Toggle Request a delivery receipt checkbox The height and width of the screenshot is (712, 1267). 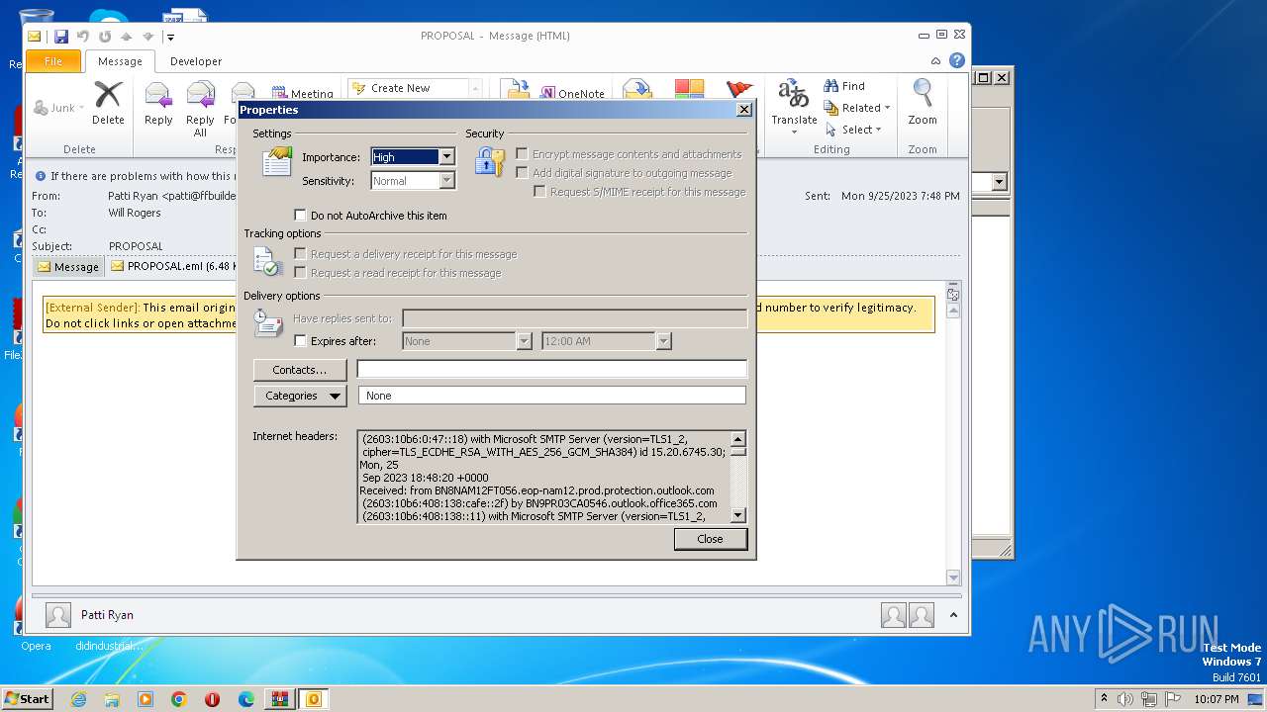coord(300,253)
